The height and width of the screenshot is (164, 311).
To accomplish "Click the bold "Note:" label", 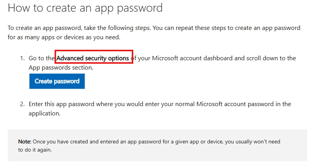I will tap(25, 141).
